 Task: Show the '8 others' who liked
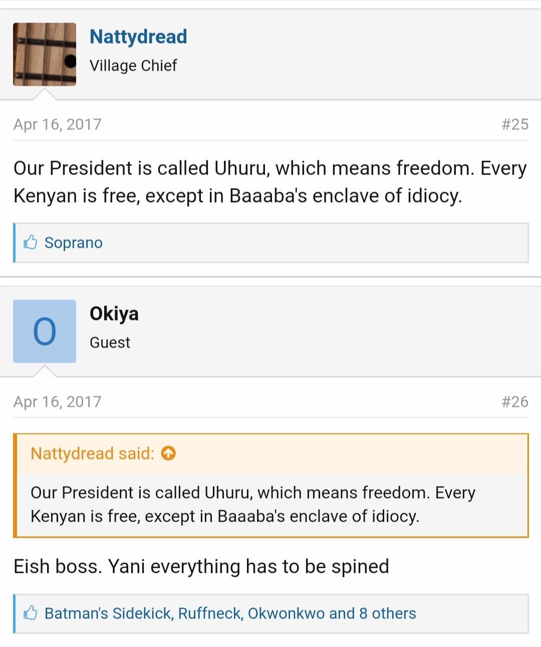tap(388, 613)
